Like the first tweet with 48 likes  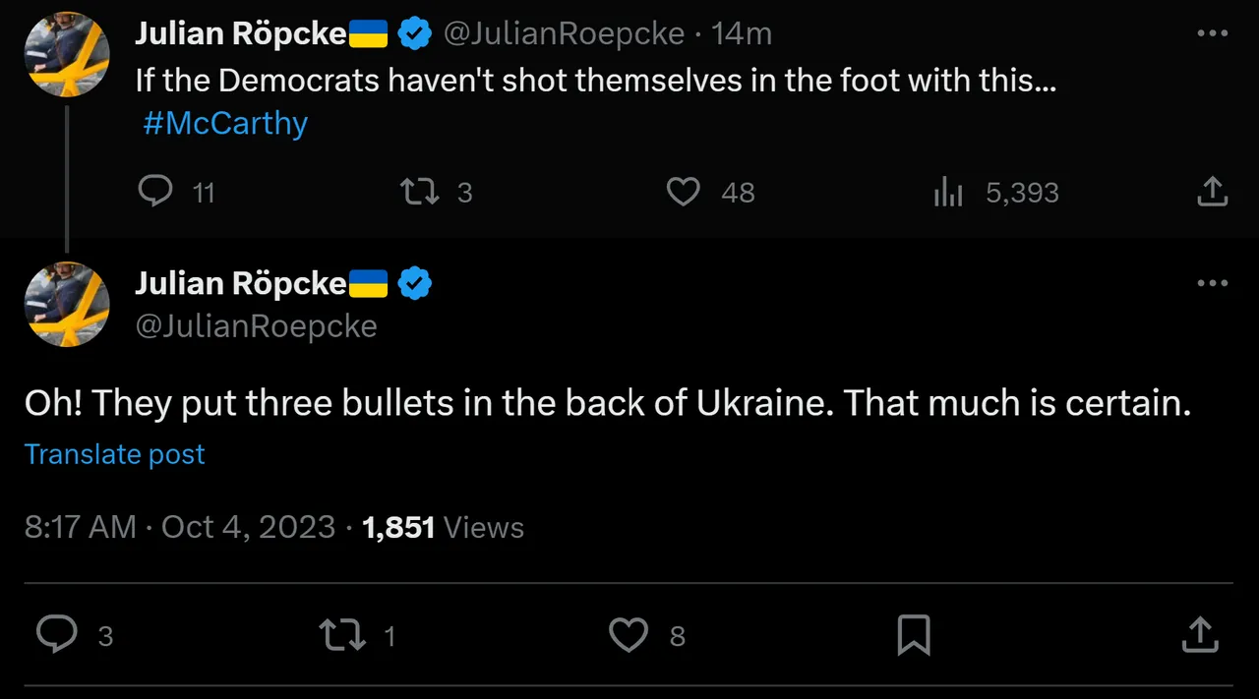pyautogui.click(x=684, y=191)
